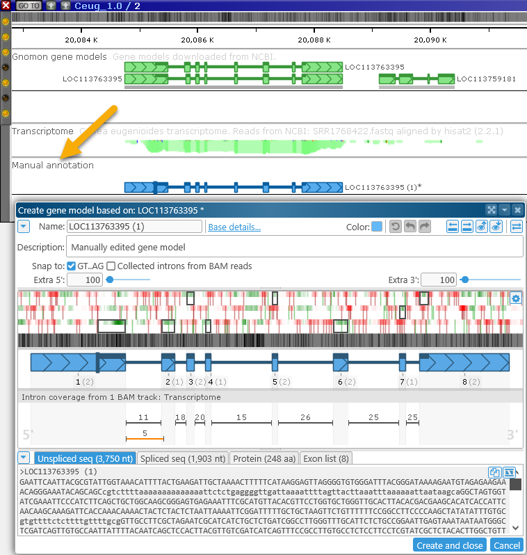The image size is (527, 555).
Task: Click the redo arrow in the gene model toolbar
Action: click(x=425, y=227)
